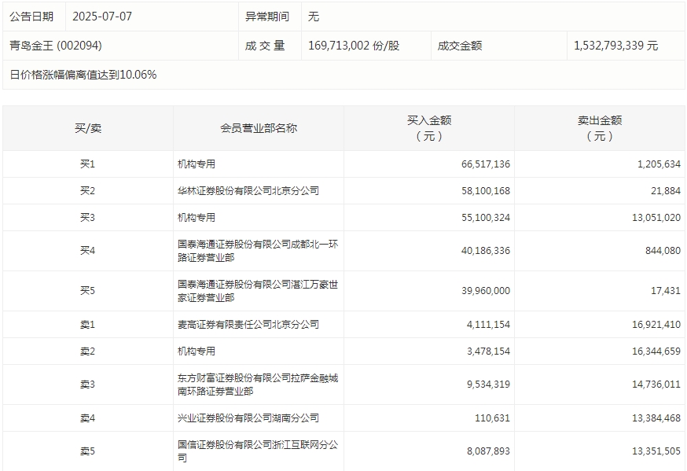Click the 无 value beside 异常期间
This screenshot has width=687, height=471.
[314, 17]
